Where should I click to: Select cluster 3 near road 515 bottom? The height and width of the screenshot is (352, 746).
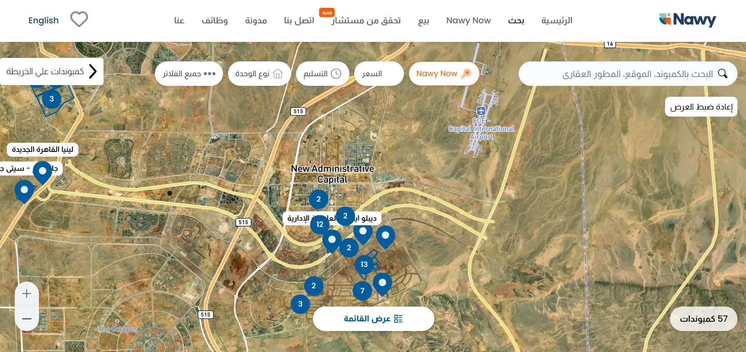pos(300,304)
